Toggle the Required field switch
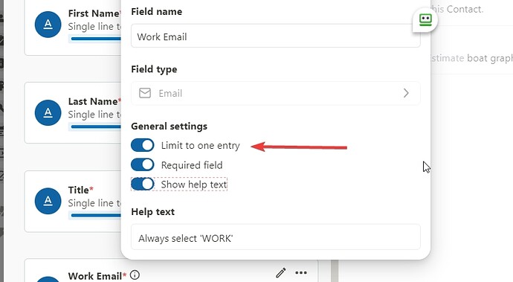The height and width of the screenshot is (282, 513). [x=142, y=164]
